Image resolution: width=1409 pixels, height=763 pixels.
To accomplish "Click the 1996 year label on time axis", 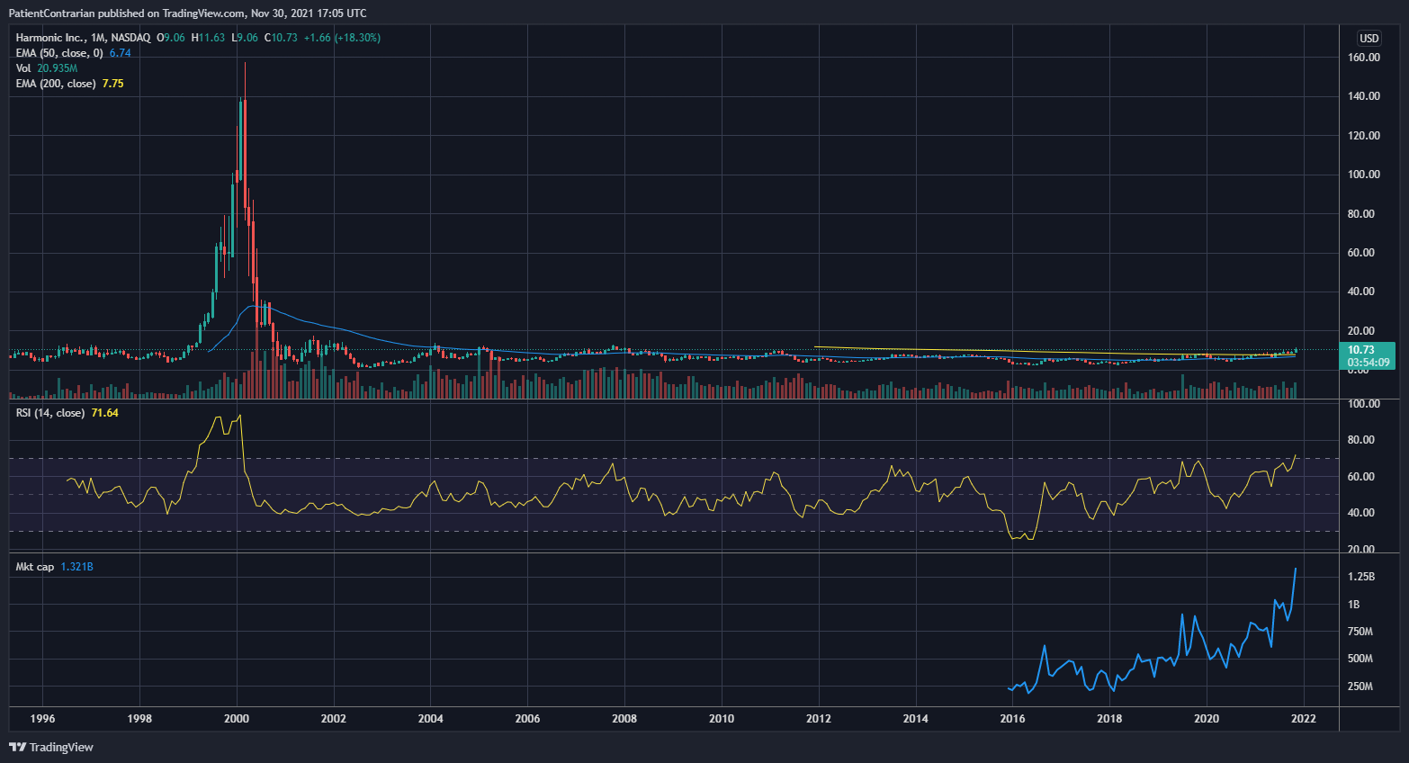I will click(42, 719).
